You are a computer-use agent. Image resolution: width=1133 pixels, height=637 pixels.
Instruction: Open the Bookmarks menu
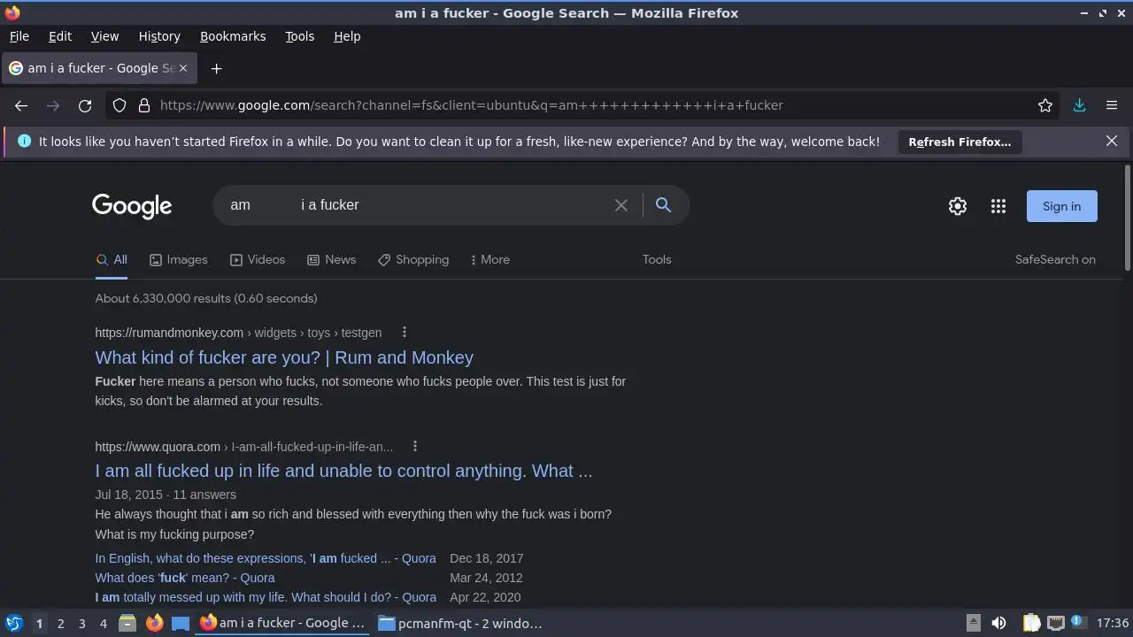click(233, 36)
